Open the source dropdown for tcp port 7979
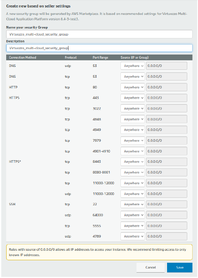Viewport: 198px width, 278px height. click(133, 140)
